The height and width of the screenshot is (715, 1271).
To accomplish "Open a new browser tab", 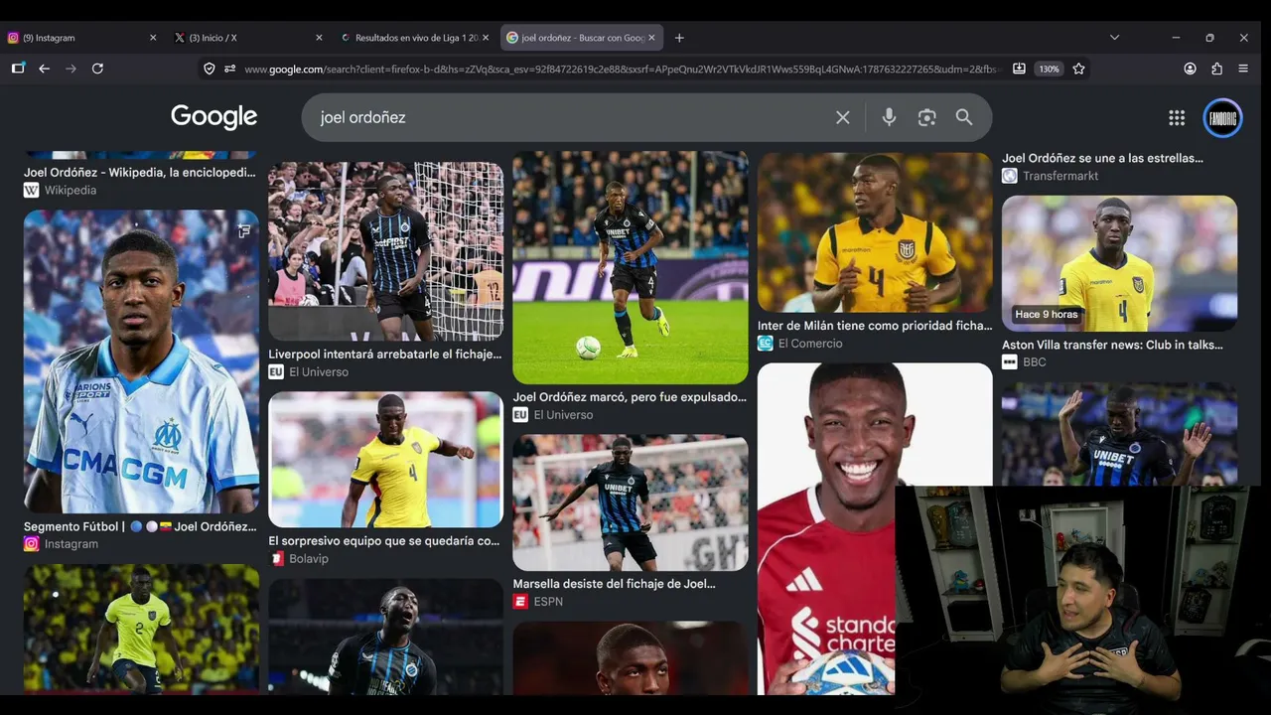I will pos(679,38).
